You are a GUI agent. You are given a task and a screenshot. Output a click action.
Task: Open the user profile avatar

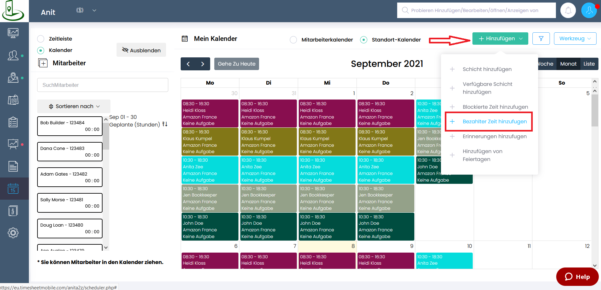(589, 10)
